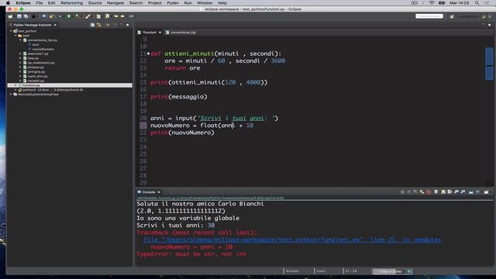Screen dimensions: 496x279
Task: Click the Run External Tools icon
Action: (x=77, y=16)
